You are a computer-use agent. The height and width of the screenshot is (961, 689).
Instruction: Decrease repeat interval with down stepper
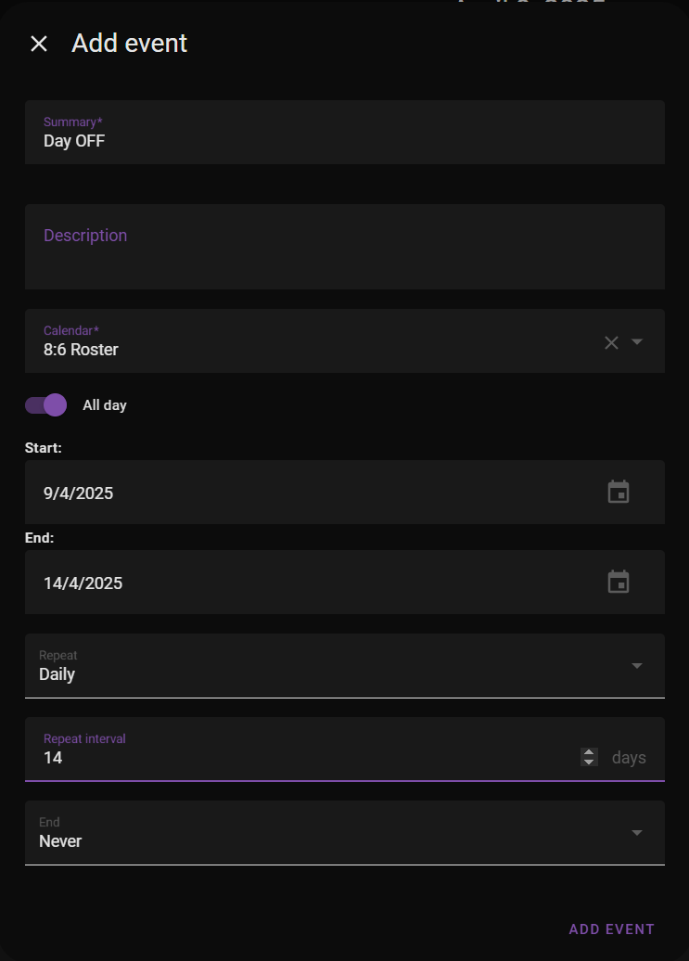(x=589, y=762)
